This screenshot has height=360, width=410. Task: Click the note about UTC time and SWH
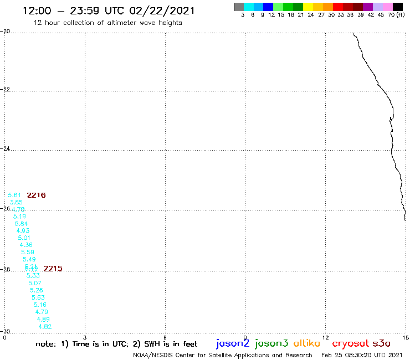(x=116, y=344)
